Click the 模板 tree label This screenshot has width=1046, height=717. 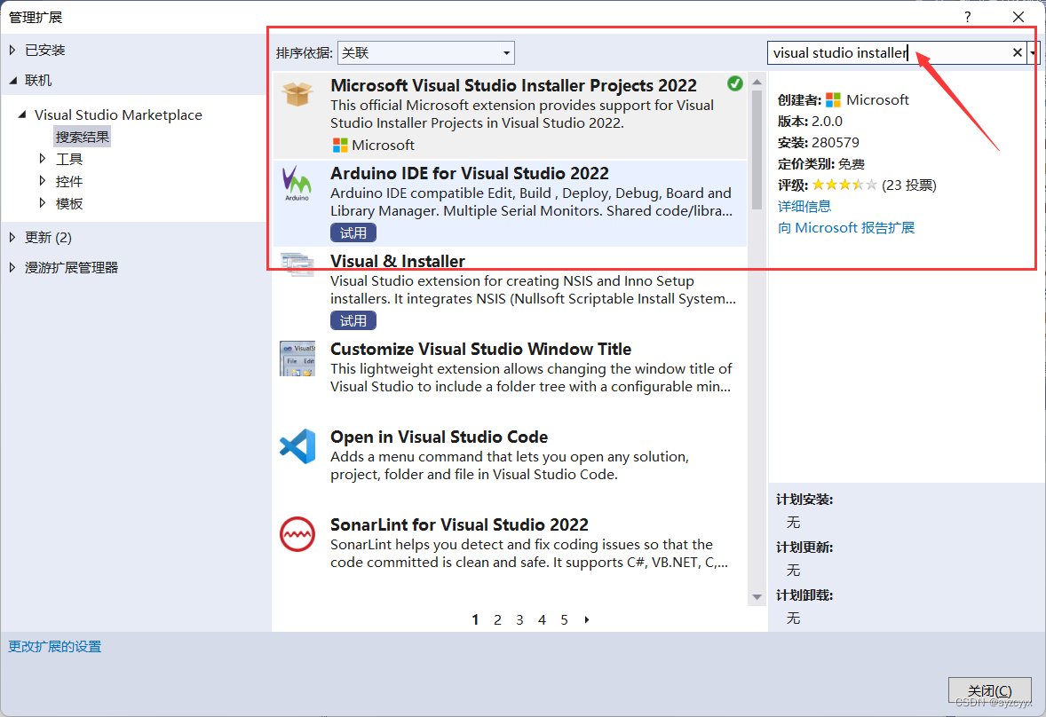point(69,203)
